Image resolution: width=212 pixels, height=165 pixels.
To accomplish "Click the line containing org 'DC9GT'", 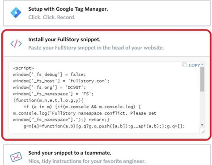I will coord(49,87).
